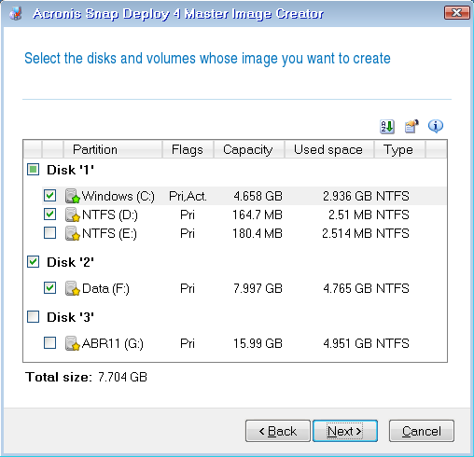Click the 7.997 GB capacity value
The width and height of the screenshot is (474, 457).
258,288
